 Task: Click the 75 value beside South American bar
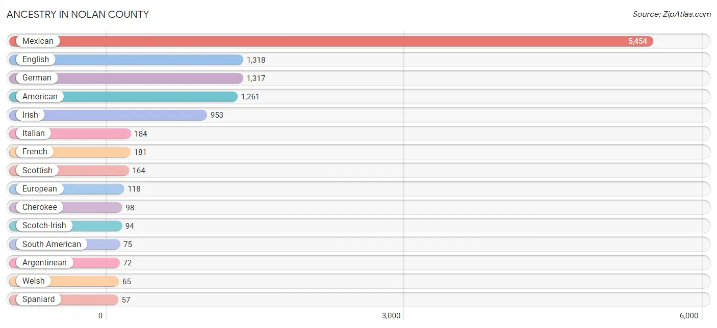click(x=127, y=244)
